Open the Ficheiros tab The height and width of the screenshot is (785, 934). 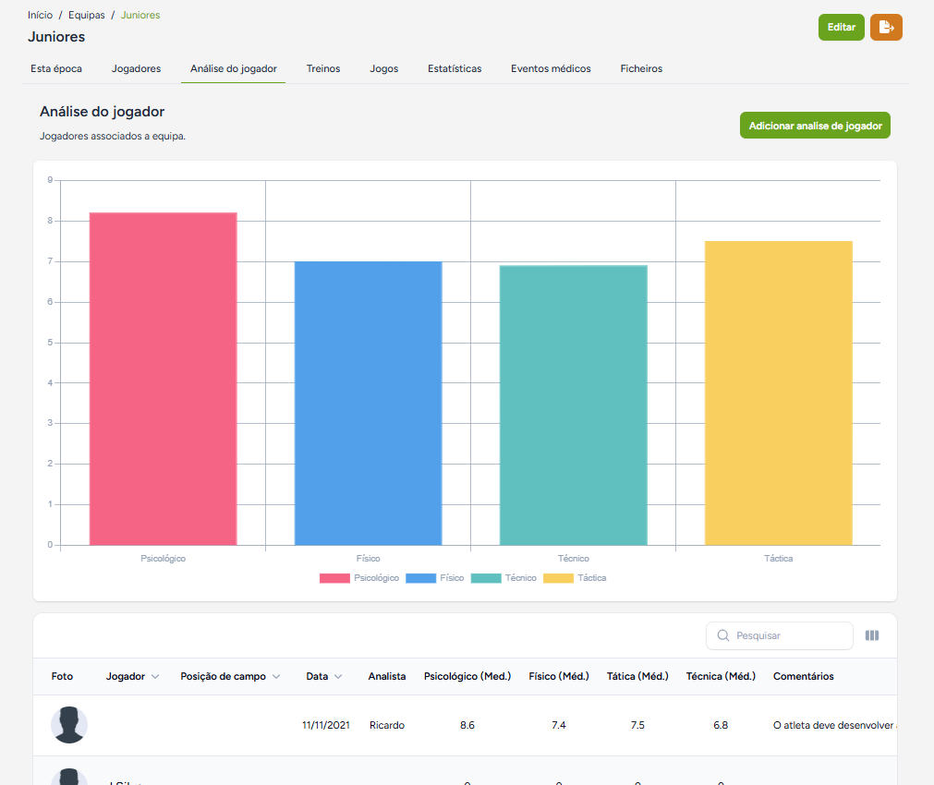tap(641, 68)
